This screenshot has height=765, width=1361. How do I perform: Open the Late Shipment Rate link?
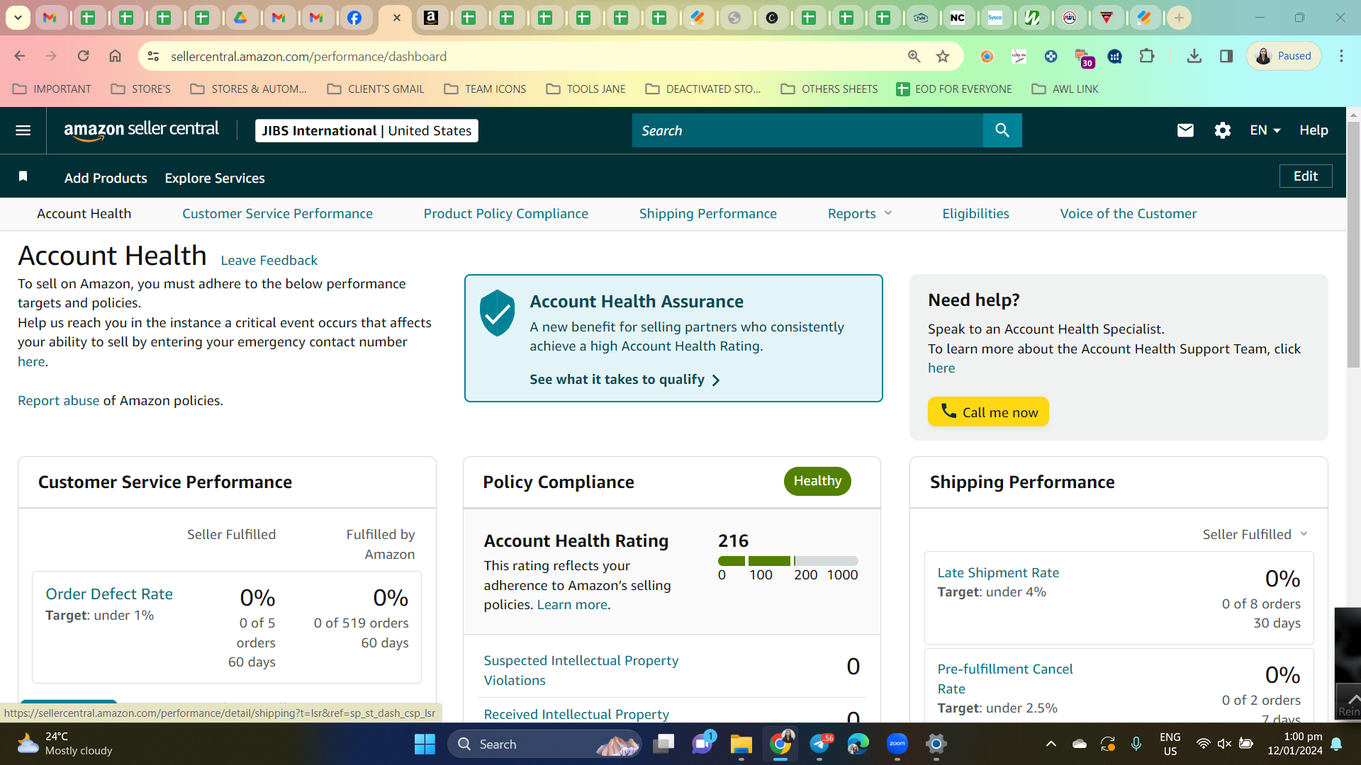(998, 573)
